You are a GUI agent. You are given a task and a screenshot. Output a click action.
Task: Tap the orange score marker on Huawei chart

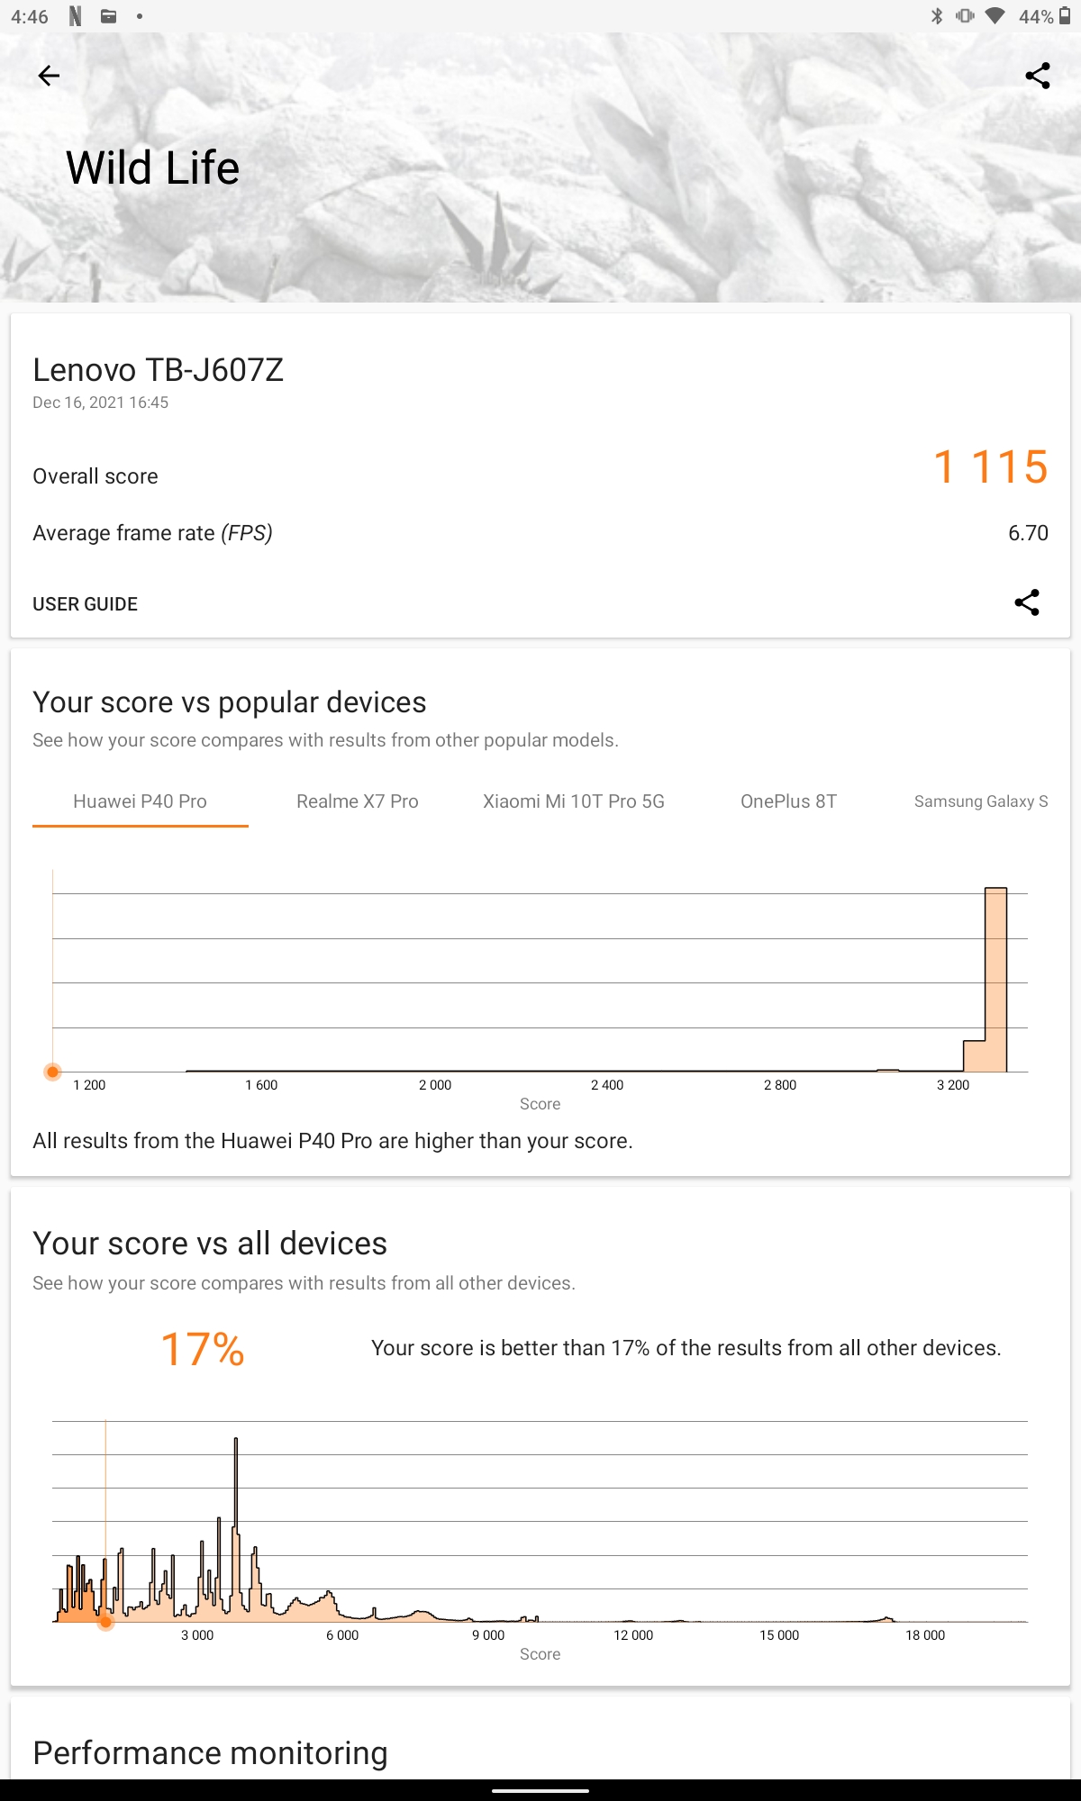tap(53, 1072)
